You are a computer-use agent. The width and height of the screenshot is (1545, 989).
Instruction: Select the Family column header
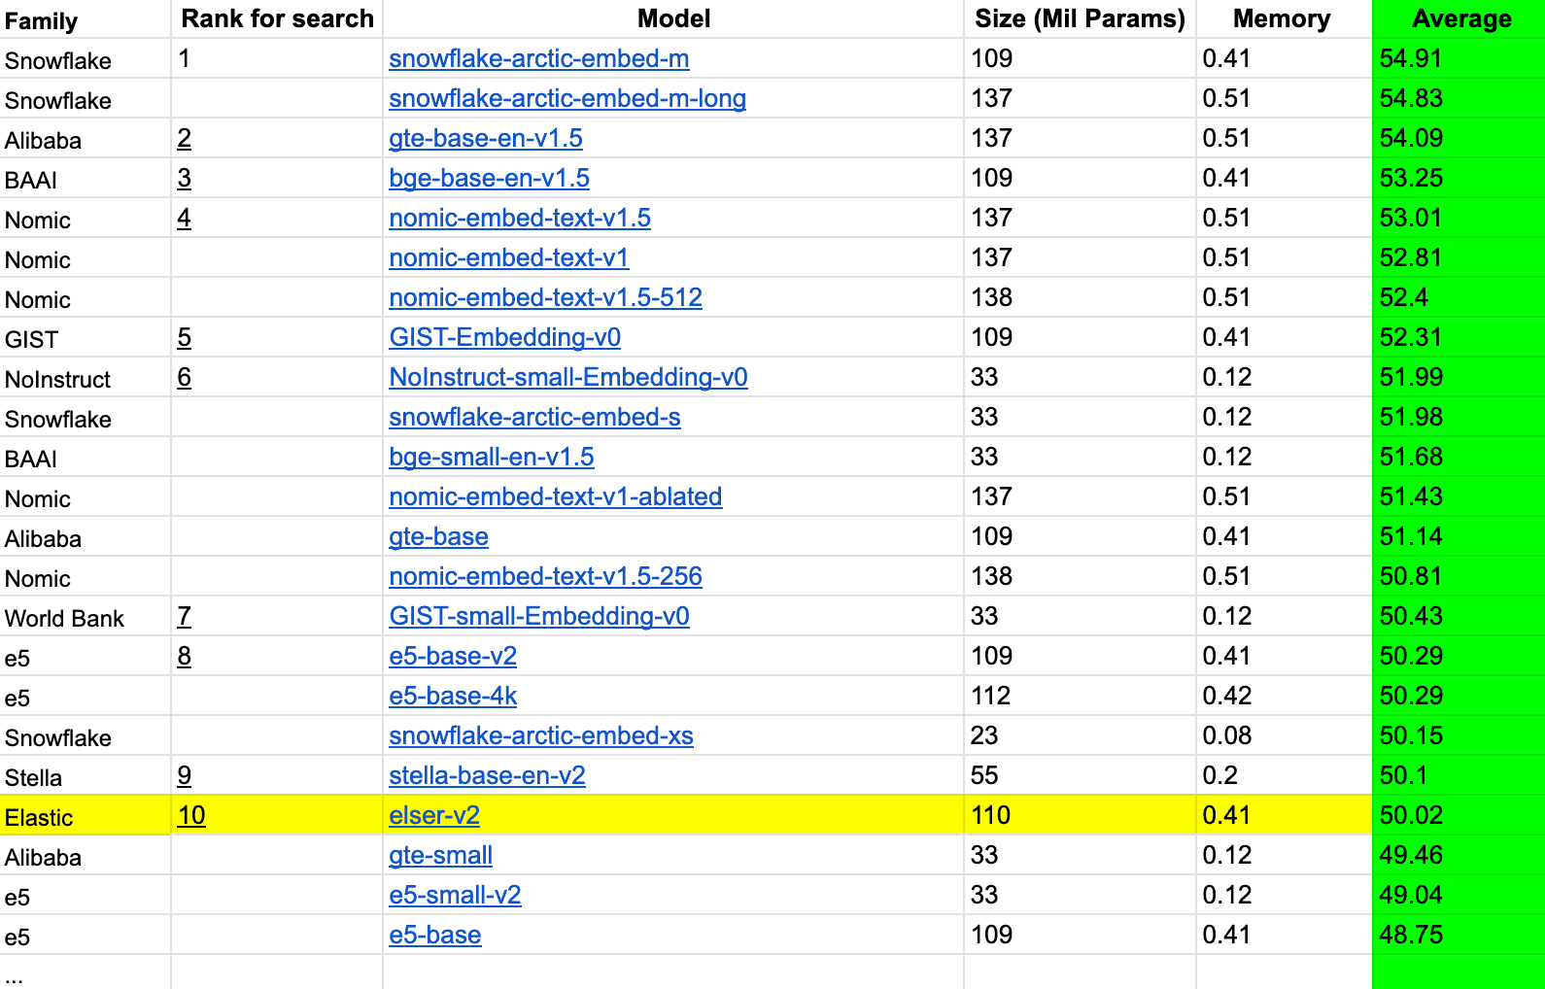click(86, 19)
